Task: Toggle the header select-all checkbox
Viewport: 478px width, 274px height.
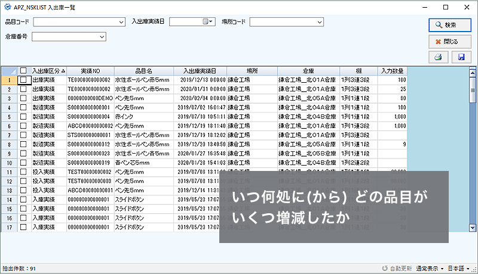Action: [23, 70]
